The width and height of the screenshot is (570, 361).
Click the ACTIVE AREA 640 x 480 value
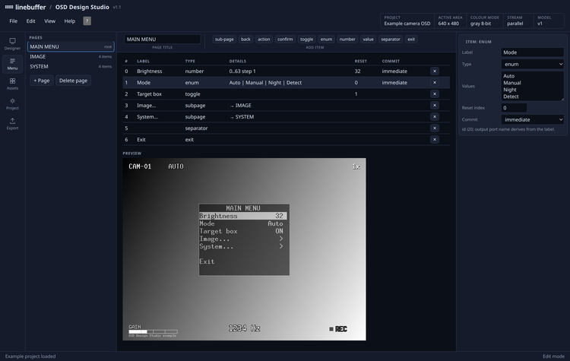click(448, 24)
